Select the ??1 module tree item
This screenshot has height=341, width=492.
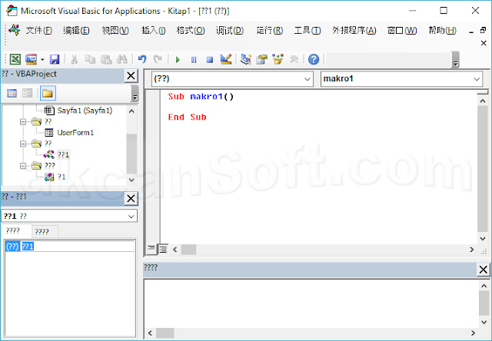coord(63,154)
